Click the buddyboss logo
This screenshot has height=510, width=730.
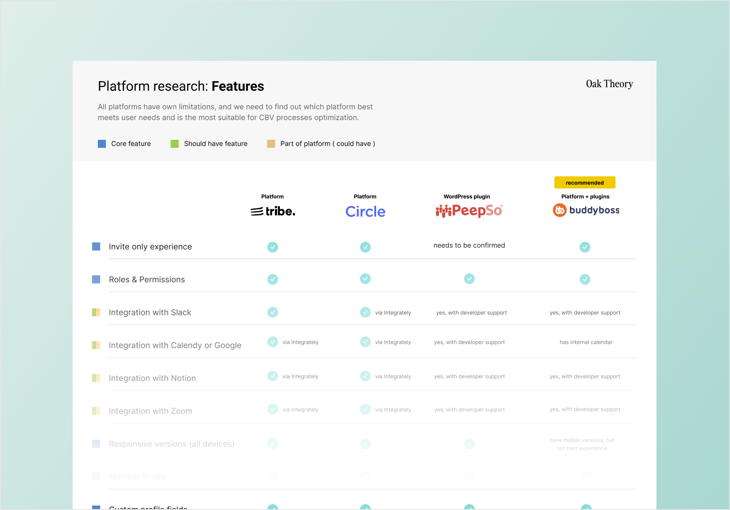click(x=586, y=210)
